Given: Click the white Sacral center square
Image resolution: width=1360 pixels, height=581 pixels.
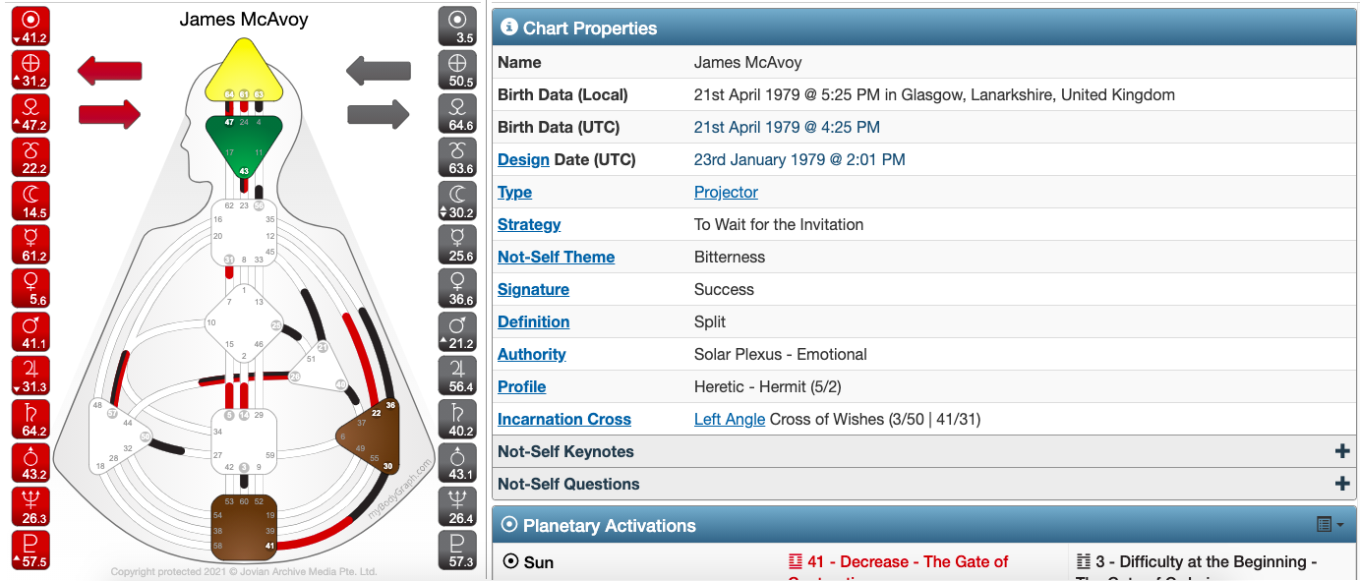Looking at the screenshot, I should pos(244,440).
